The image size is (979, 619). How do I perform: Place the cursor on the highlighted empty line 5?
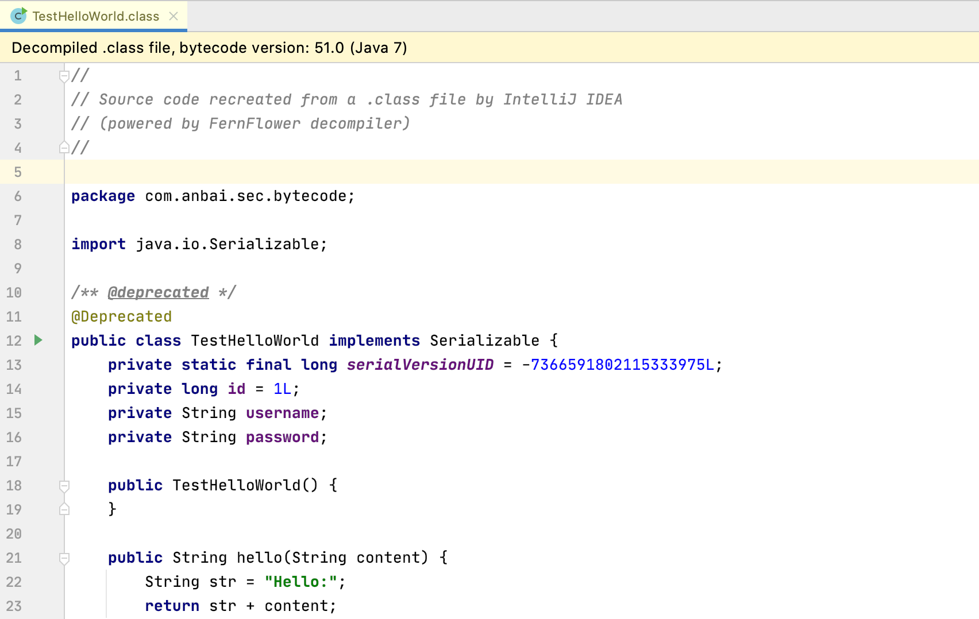pos(345,172)
